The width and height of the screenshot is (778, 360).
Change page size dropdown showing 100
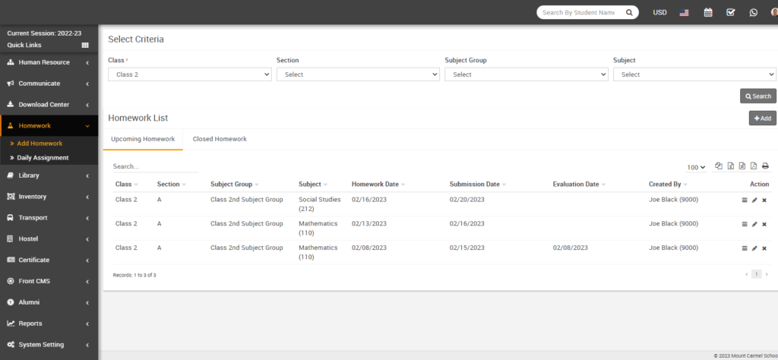697,168
